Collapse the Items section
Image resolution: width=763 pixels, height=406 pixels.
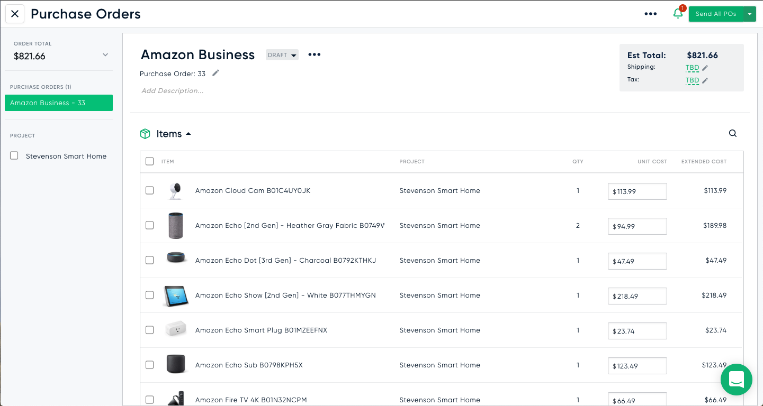coord(188,134)
